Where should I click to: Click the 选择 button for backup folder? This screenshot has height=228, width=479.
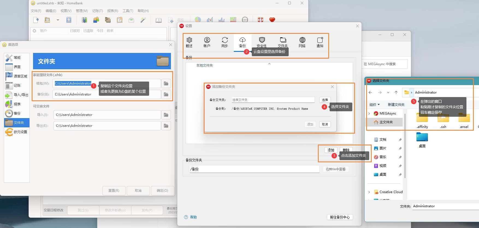[325, 100]
